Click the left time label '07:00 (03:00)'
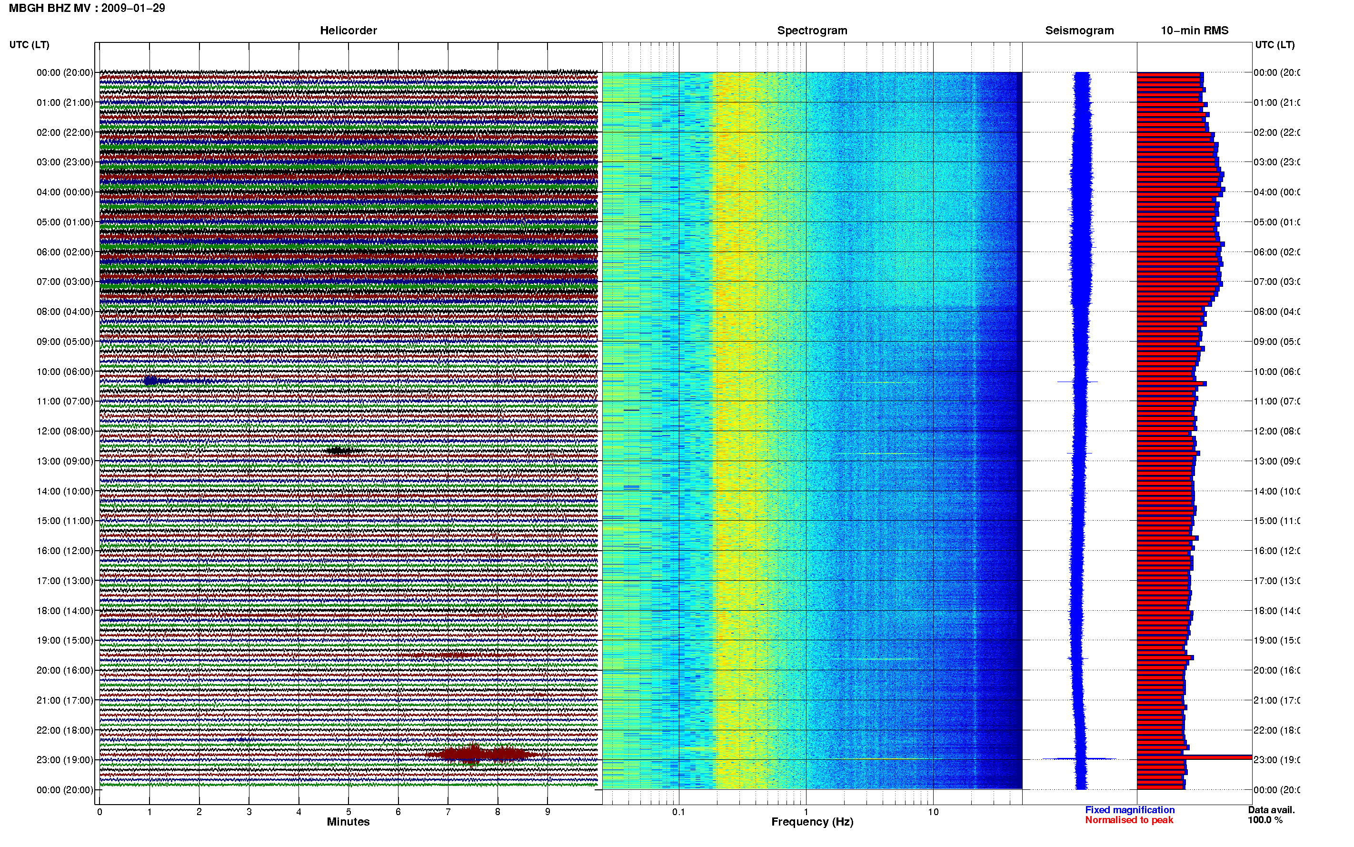The image size is (1354, 847). [65, 281]
